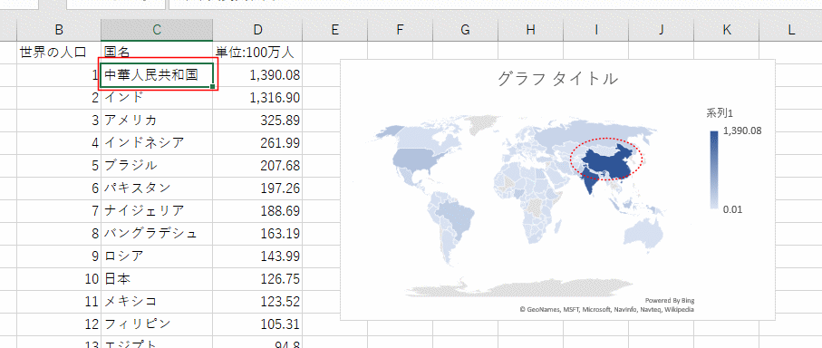This screenshot has width=822, height=348.
Task: Click legend maximum value 1,390.08
Action: click(741, 131)
